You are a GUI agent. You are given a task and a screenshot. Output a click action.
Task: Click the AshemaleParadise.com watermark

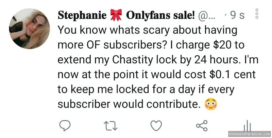tap(250, 134)
